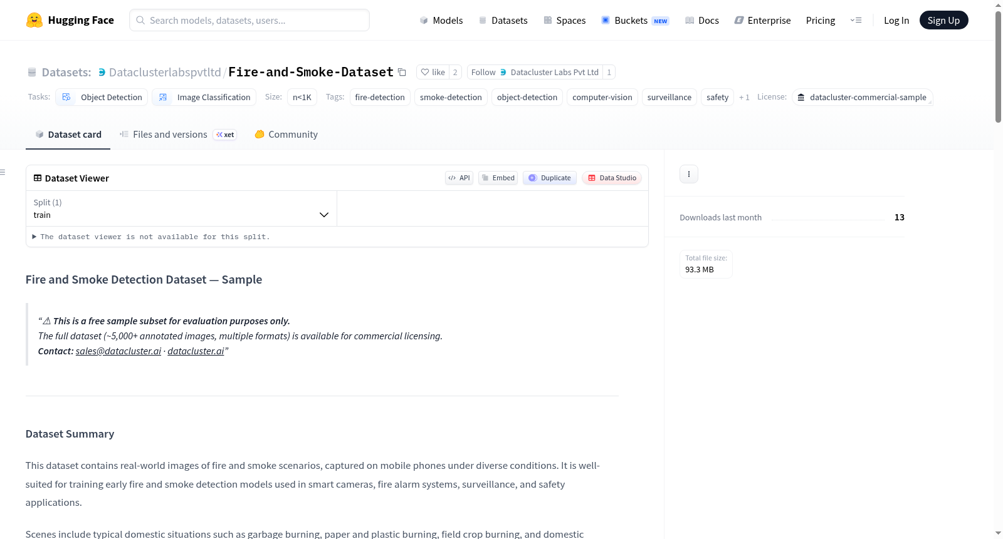Click the like count number 2
Screen dimensions: 1003x539
(455, 72)
